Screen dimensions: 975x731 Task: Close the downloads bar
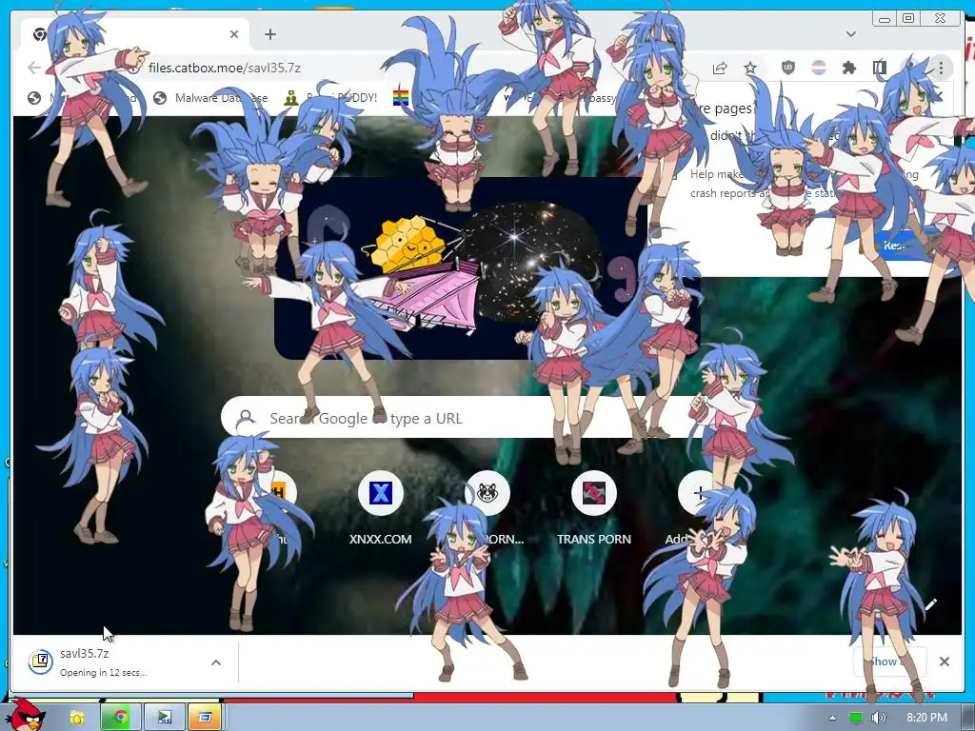pyautogui.click(x=944, y=662)
